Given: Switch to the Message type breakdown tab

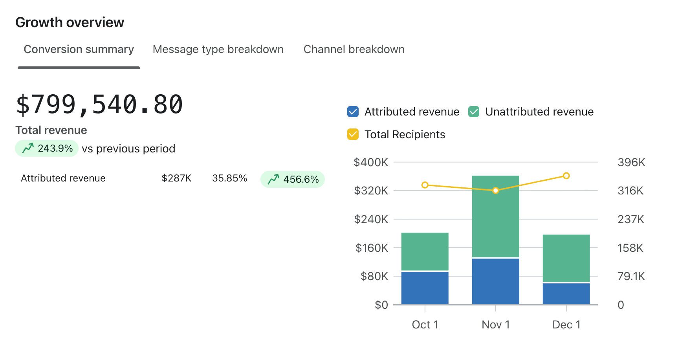Looking at the screenshot, I should click(x=218, y=49).
